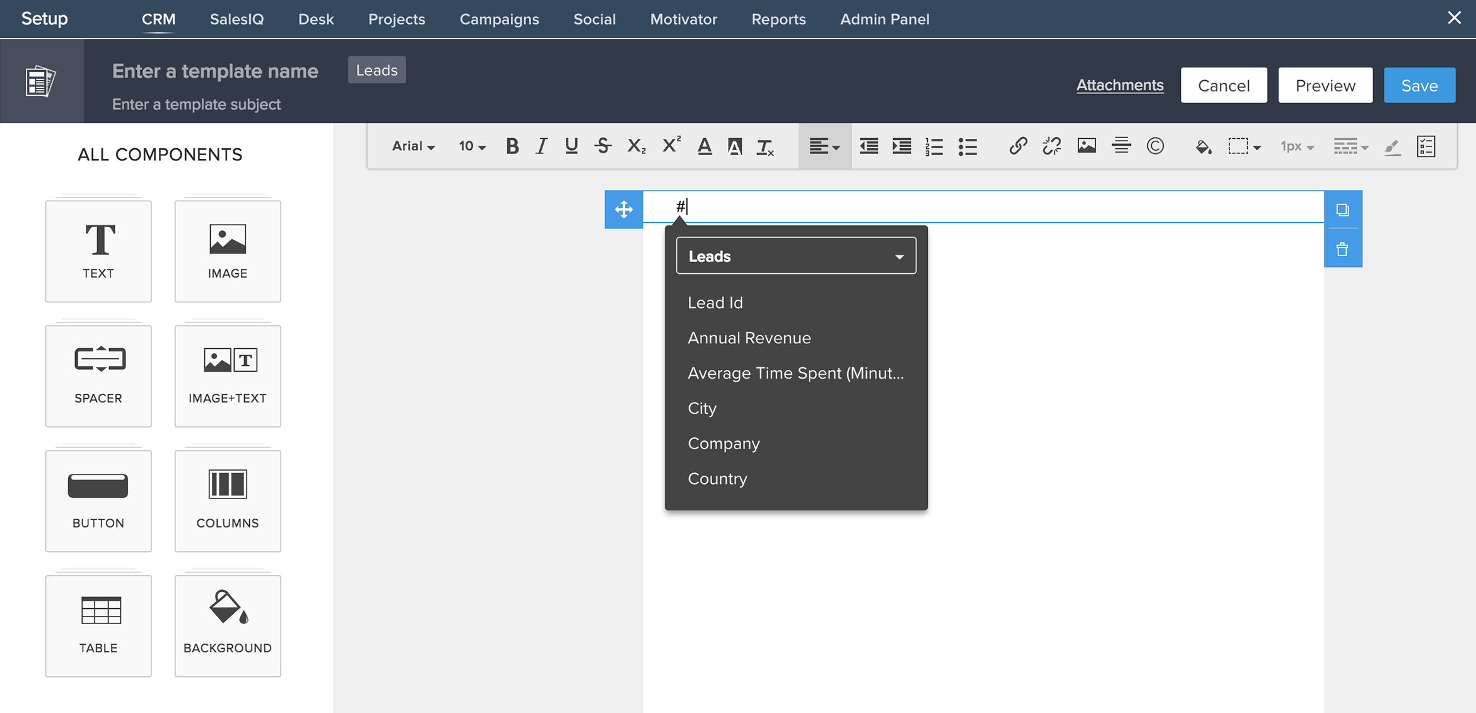Open the Arial font dropdown

tap(413, 146)
